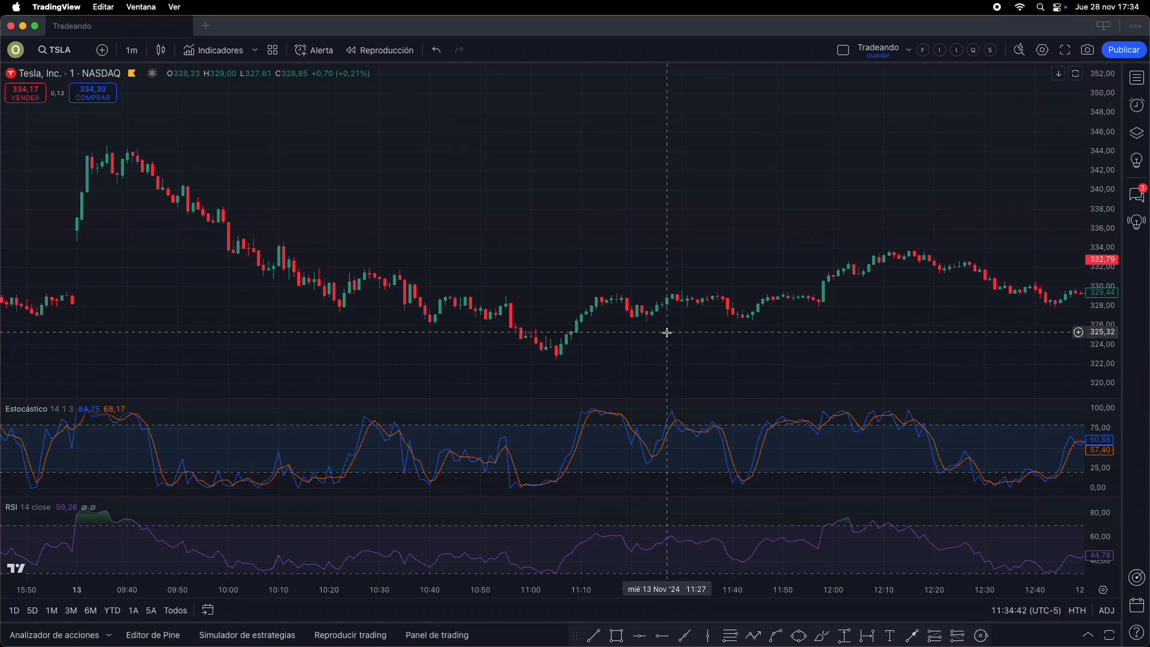Toggle the F quick-access circle
1150x647 pixels.
click(x=923, y=50)
